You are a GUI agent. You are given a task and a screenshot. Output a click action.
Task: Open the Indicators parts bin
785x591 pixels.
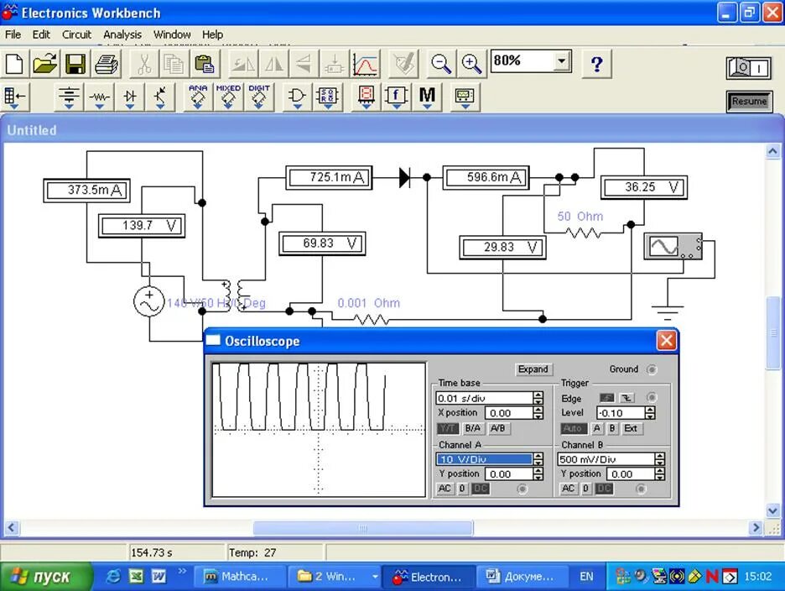pos(366,97)
